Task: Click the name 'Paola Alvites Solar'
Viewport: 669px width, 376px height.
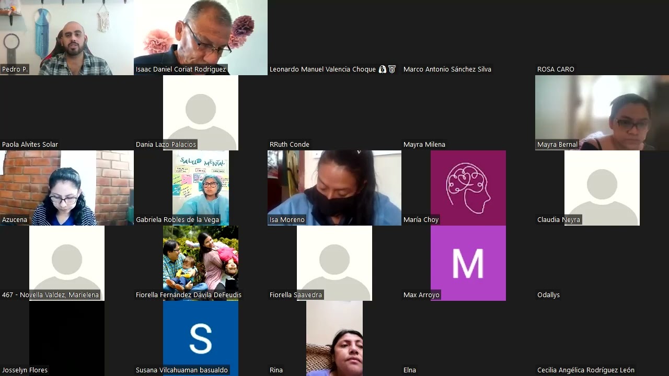Action: tap(30, 144)
